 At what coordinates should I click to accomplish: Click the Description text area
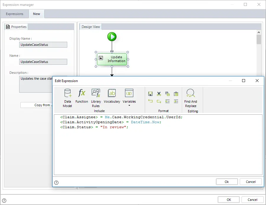click(36, 84)
